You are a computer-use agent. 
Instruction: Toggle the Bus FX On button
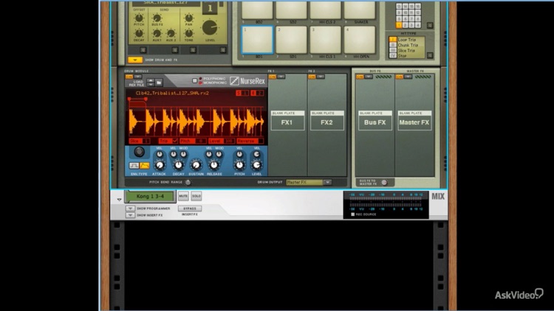(x=360, y=77)
